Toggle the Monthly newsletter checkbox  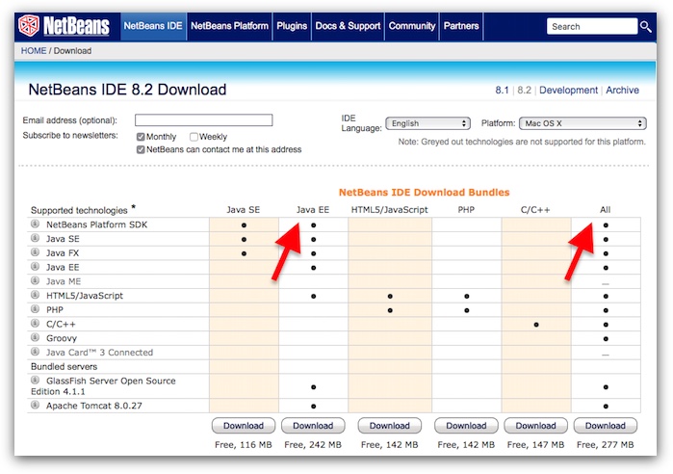pyautogui.click(x=141, y=137)
